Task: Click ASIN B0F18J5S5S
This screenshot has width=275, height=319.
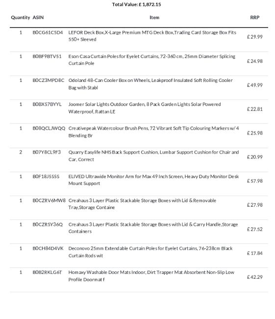Action: (x=46, y=176)
